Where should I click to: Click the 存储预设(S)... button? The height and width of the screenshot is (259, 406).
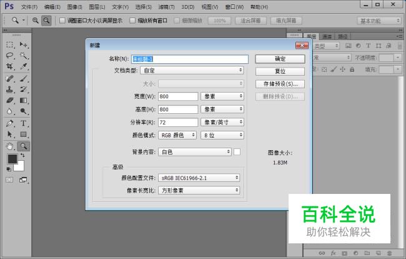[x=280, y=84]
